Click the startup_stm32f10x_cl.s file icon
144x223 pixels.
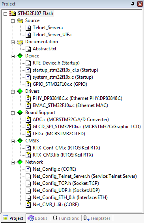(x=28, y=70)
